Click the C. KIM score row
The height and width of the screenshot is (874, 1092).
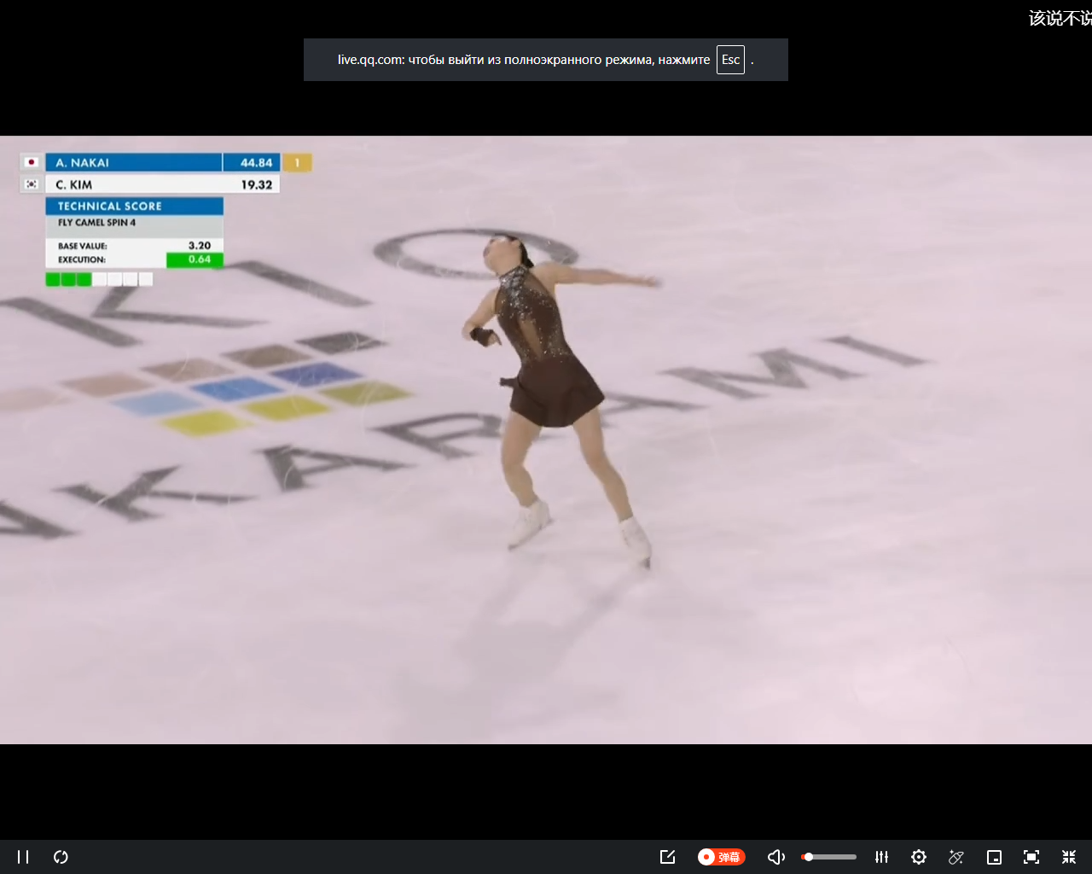(150, 184)
